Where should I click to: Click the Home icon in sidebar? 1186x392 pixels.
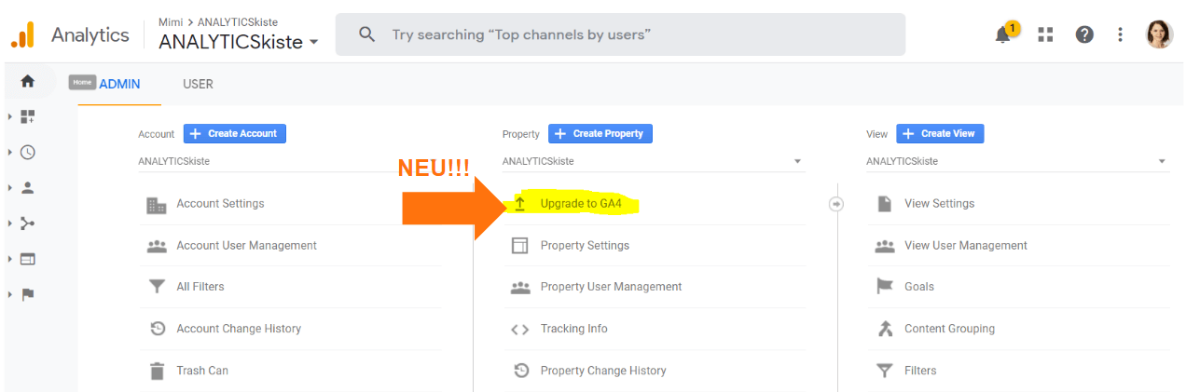tap(27, 81)
